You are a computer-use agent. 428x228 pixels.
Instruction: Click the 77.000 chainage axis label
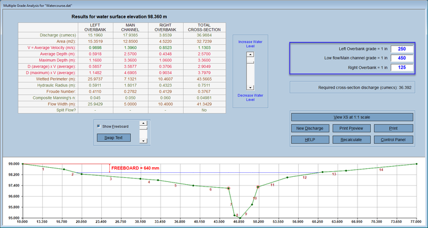[416, 222]
